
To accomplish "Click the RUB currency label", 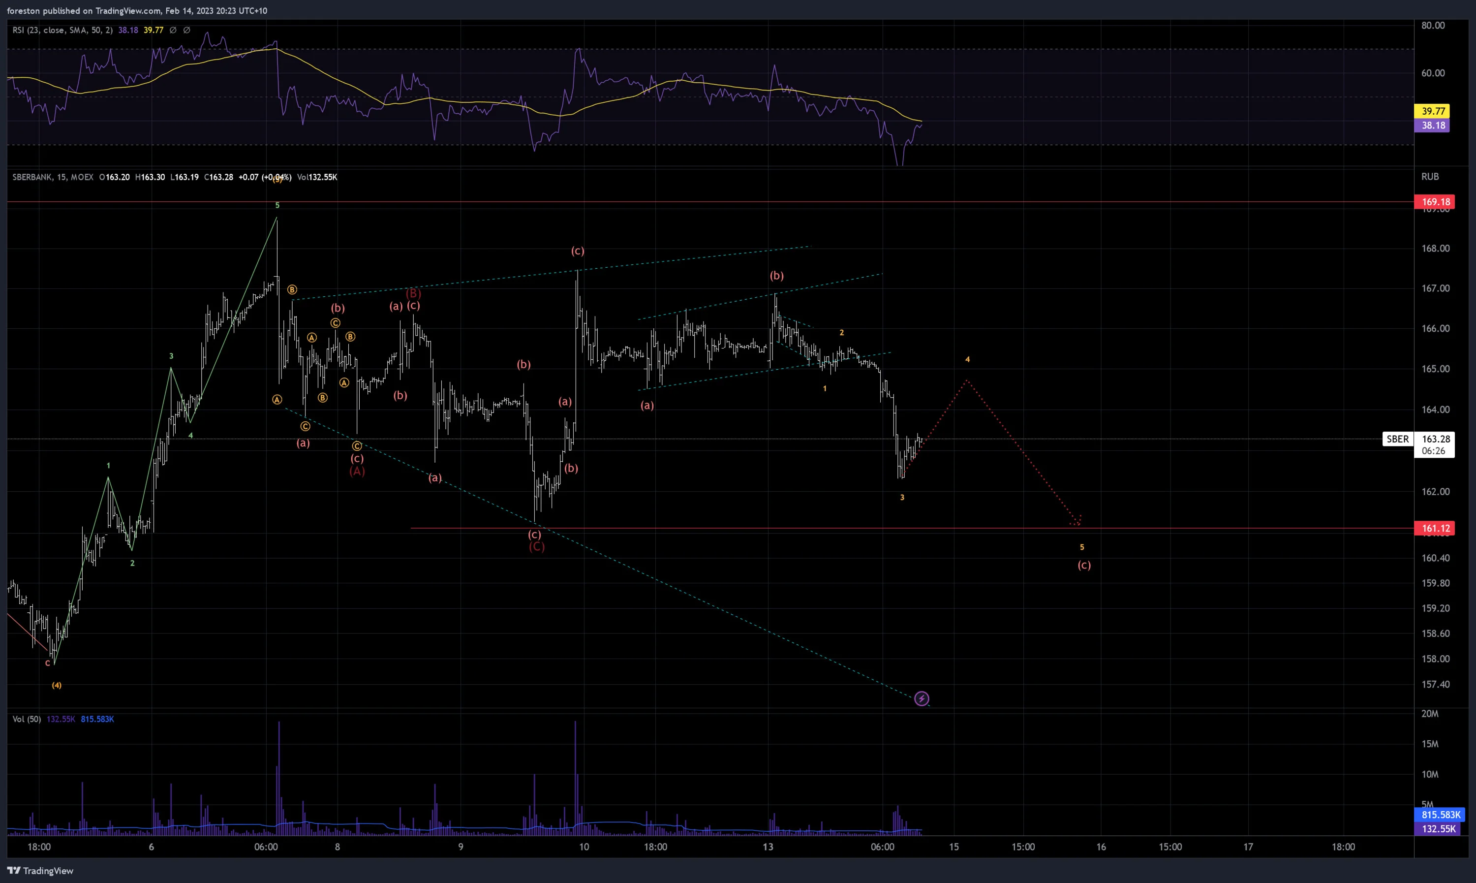I will click(x=1430, y=177).
